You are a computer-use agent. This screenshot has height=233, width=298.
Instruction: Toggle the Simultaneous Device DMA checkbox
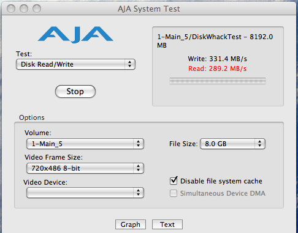pos(174,193)
